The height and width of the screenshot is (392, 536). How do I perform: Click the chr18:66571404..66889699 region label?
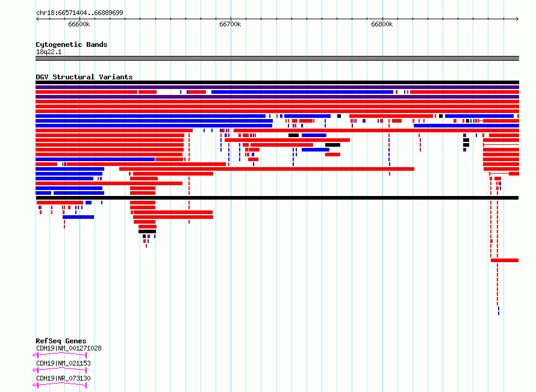click(79, 13)
